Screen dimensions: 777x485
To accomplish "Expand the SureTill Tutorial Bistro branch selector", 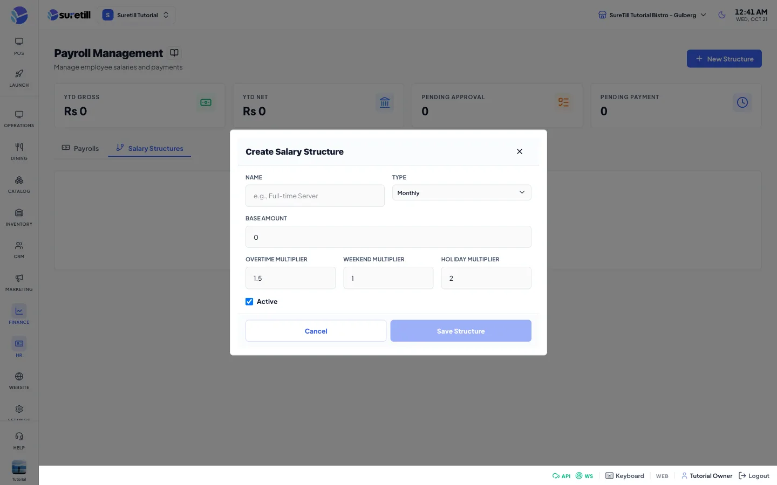I will tap(652, 15).
